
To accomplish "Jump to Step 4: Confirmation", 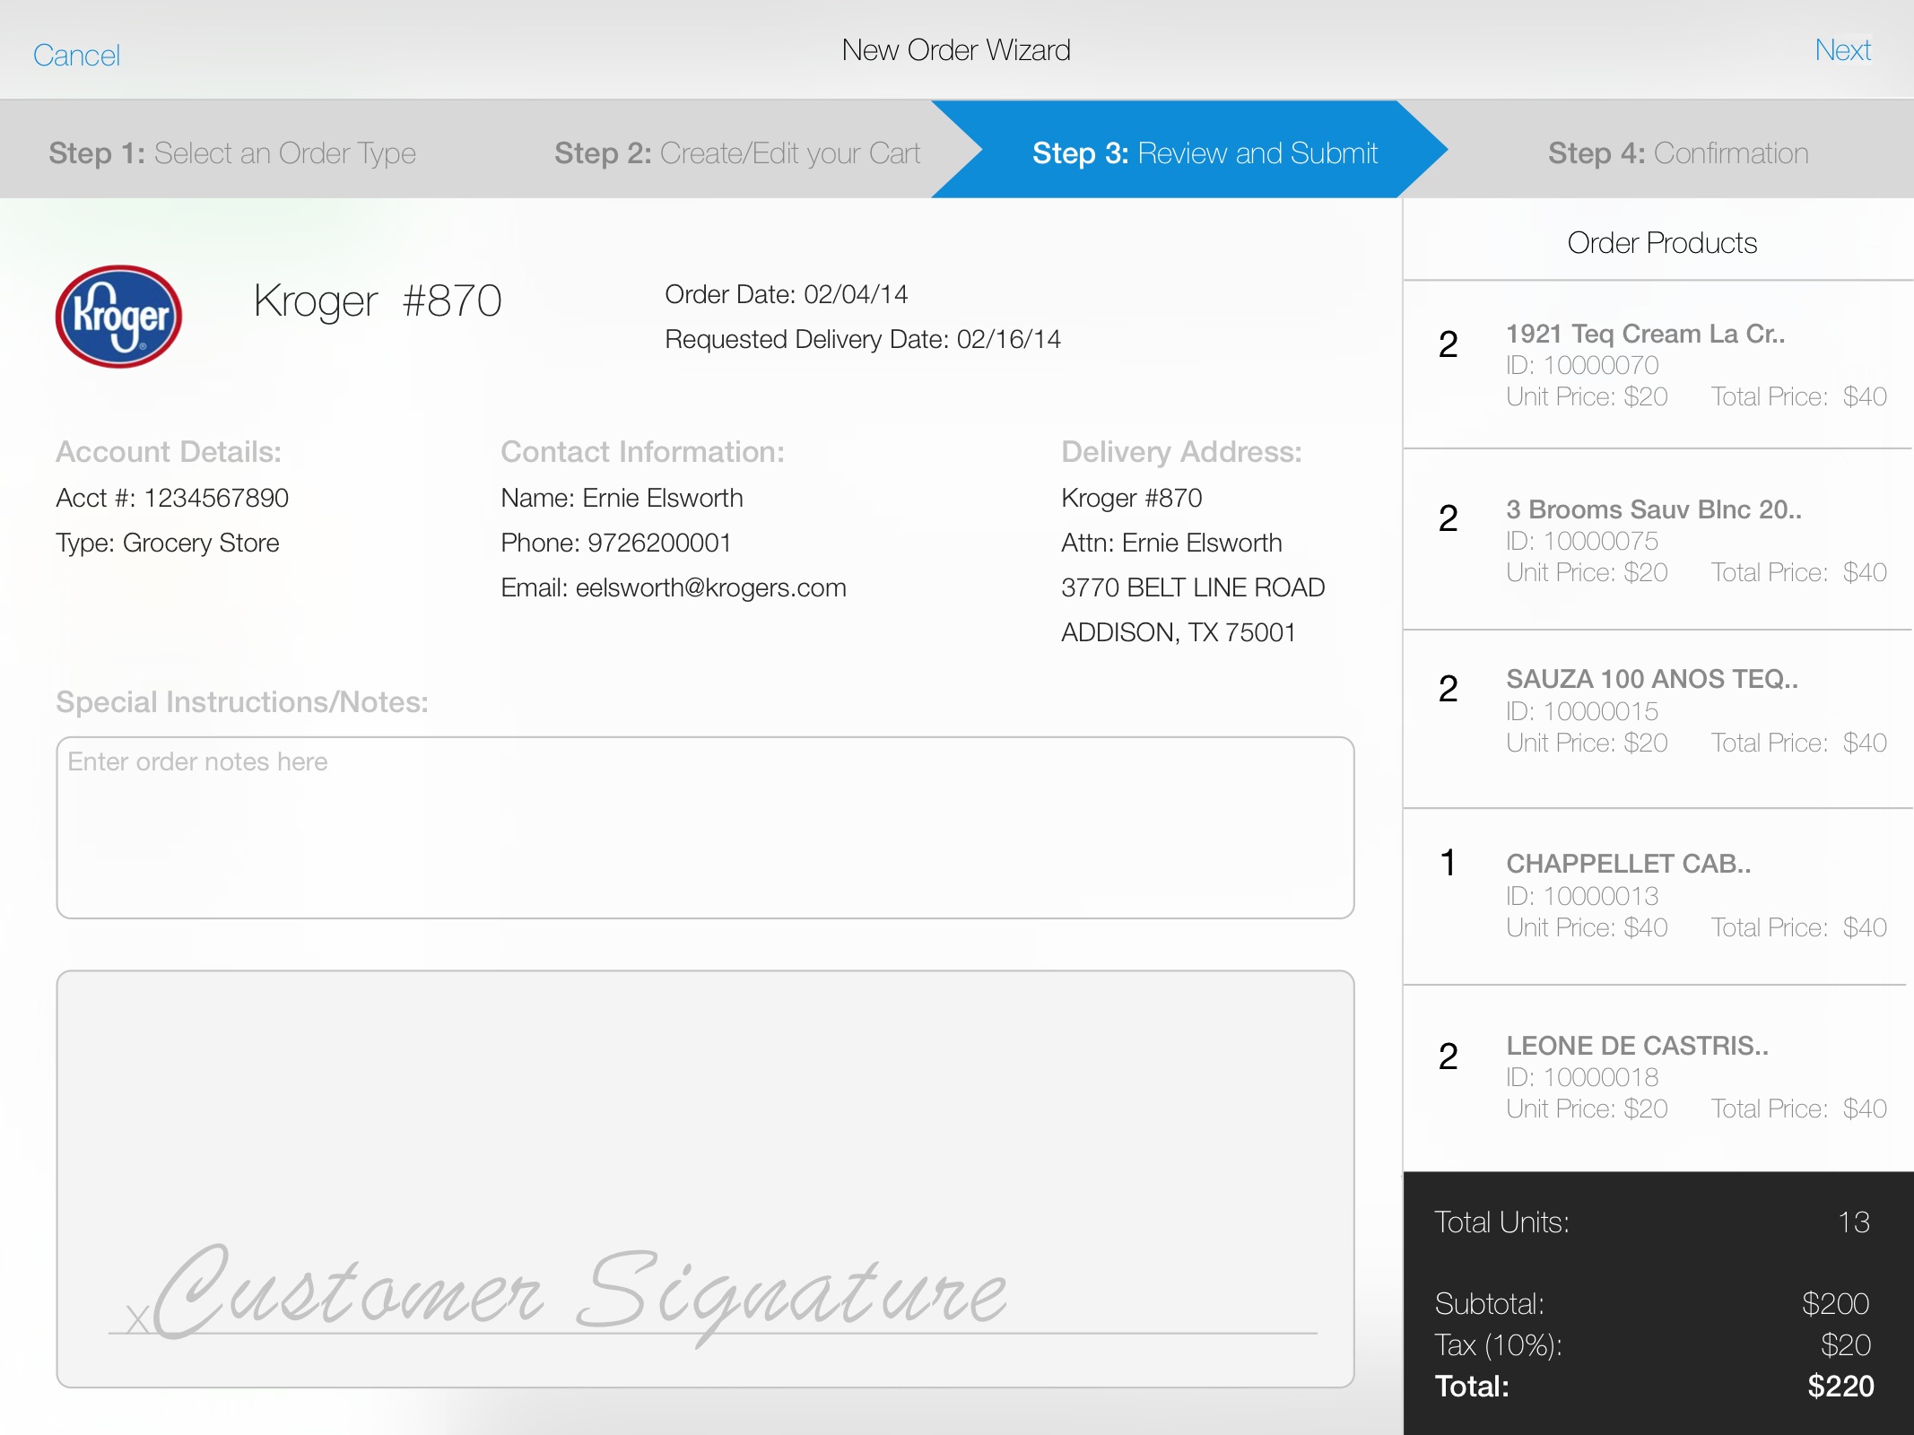I will tap(1678, 153).
